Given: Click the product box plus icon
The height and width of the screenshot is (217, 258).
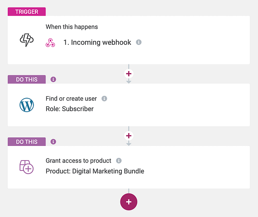Looking at the screenshot, I should [x=26, y=167].
